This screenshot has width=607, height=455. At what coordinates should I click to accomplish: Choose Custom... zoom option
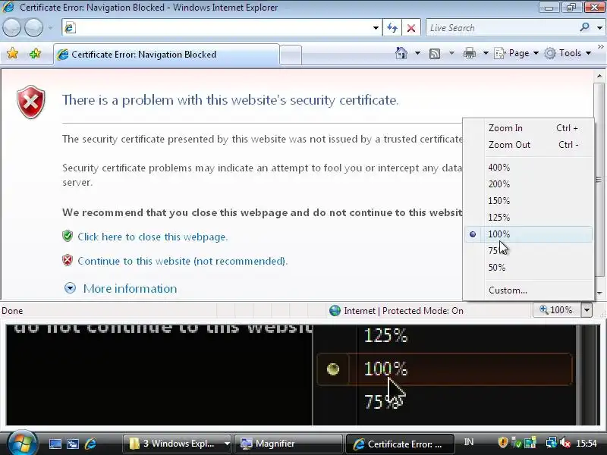[528, 290]
